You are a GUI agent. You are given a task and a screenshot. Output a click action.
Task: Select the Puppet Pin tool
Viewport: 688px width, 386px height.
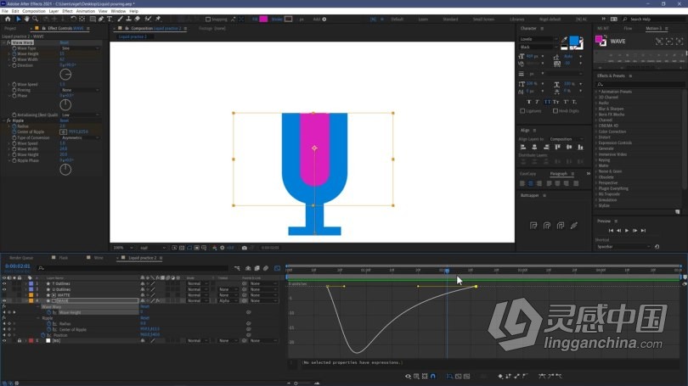pos(158,20)
